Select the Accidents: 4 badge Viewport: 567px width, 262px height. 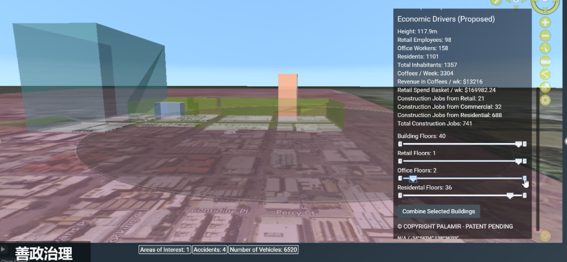pyautogui.click(x=210, y=250)
